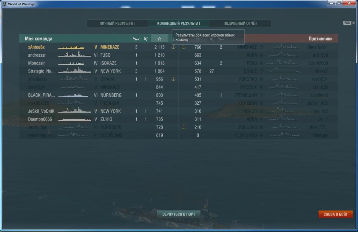Click the MINEKAZE ship silhouette of xAnteuSx
This screenshot has height=232, width=358.
71,47
